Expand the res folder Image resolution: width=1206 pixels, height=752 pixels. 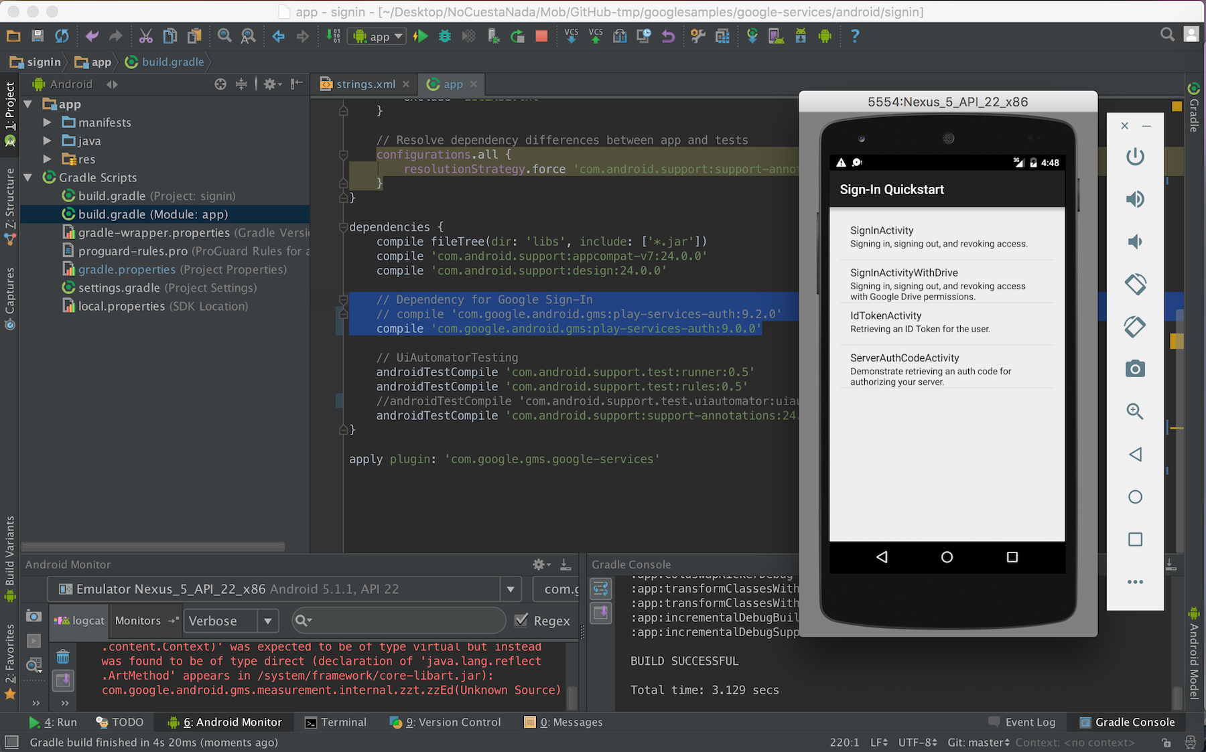click(47, 159)
